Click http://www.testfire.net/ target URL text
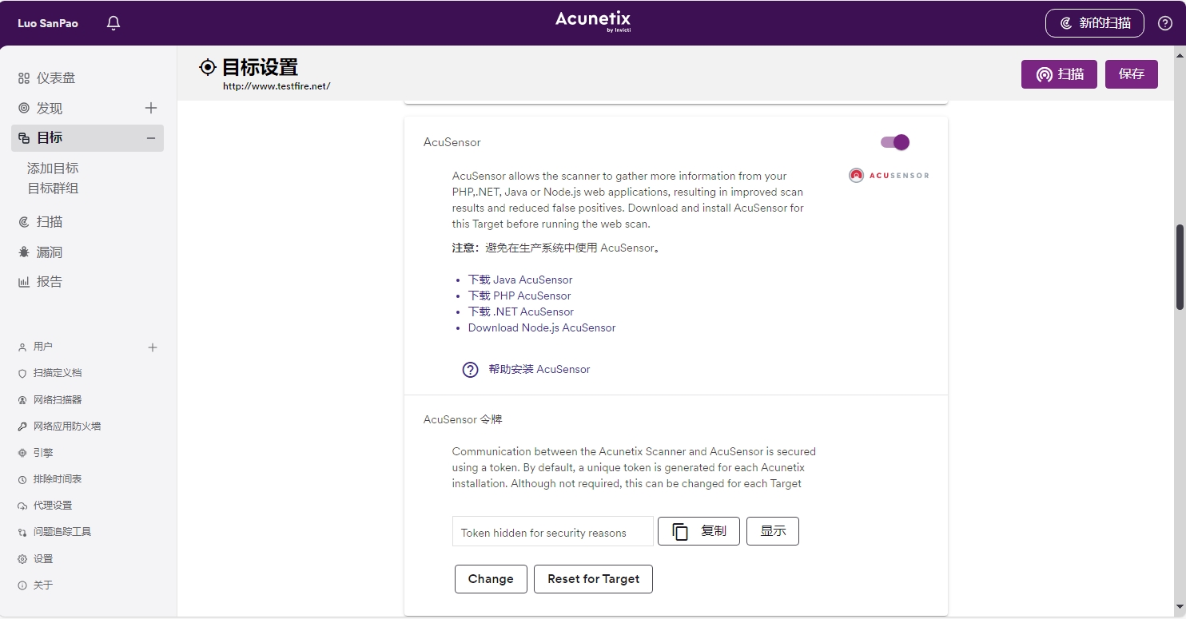 pyautogui.click(x=277, y=86)
